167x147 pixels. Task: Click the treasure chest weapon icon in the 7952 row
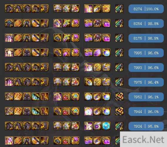coord(119,97)
